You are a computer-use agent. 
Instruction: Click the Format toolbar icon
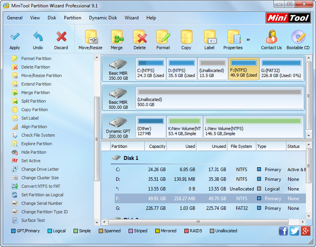click(163, 37)
